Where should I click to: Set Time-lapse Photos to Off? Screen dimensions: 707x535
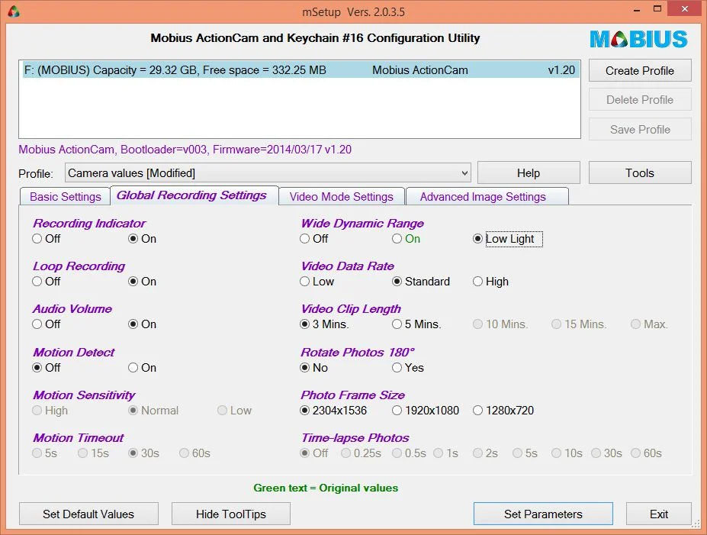(314, 453)
